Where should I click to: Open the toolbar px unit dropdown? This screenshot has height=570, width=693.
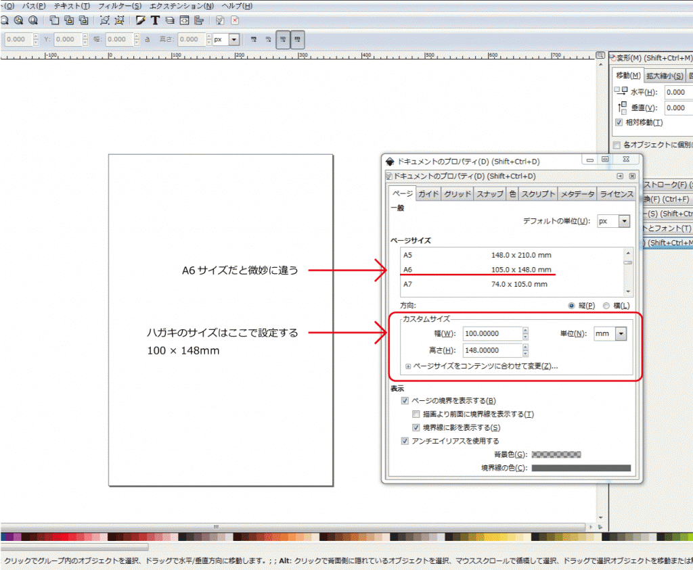(226, 39)
